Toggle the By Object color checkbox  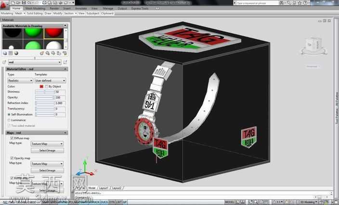pyautogui.click(x=47, y=86)
